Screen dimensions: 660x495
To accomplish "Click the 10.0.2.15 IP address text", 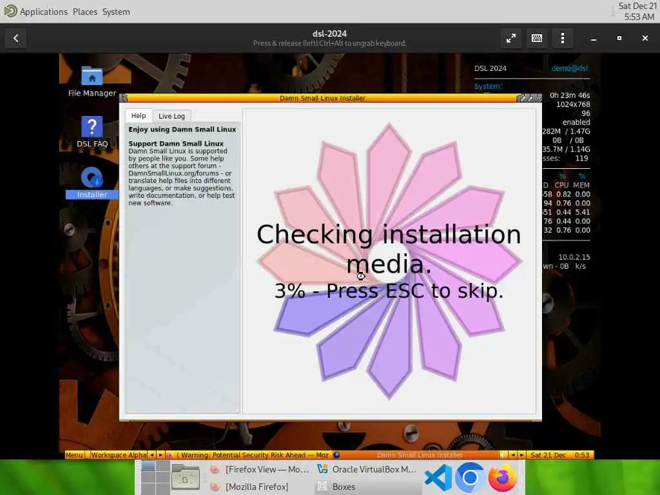I will 574,257.
